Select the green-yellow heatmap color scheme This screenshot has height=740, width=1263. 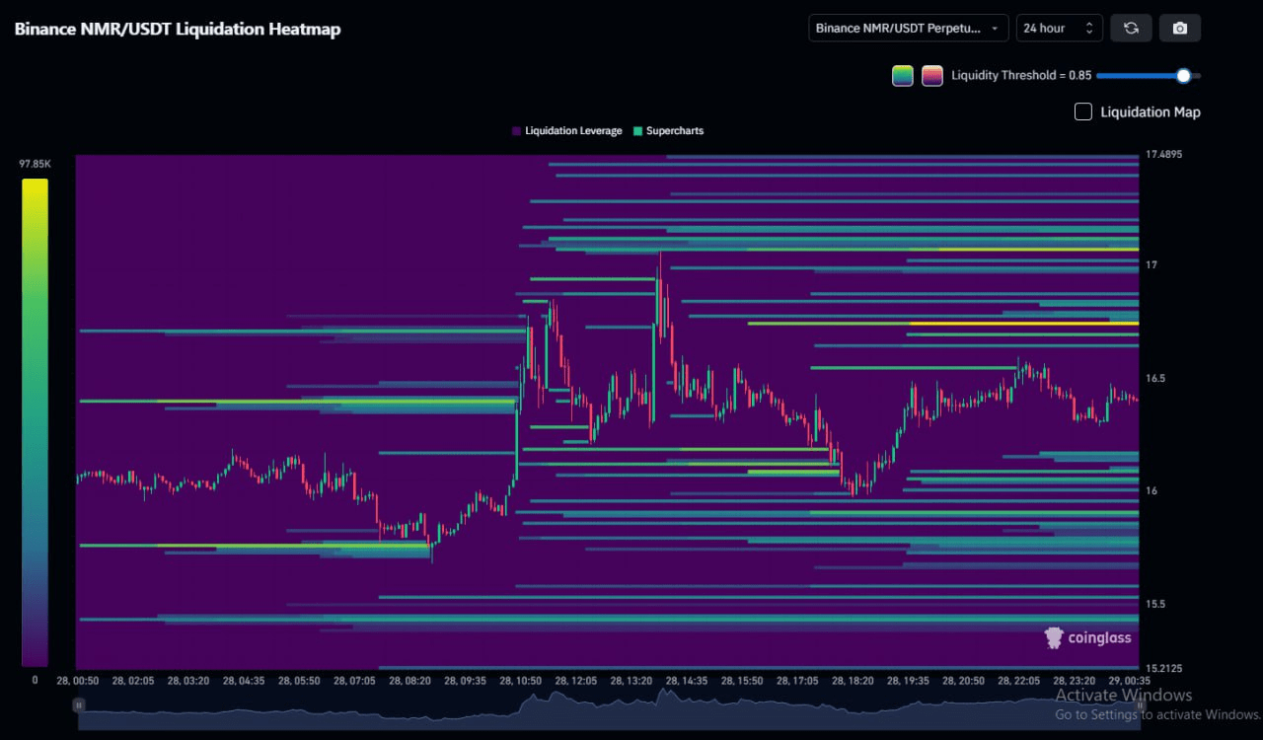[902, 76]
